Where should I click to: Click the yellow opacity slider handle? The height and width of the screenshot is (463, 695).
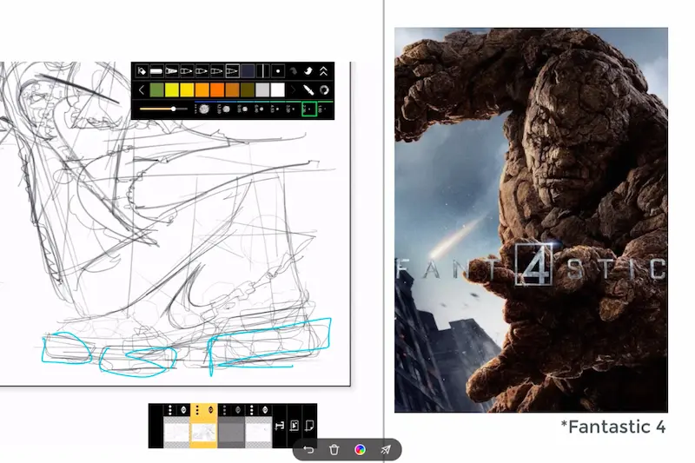click(x=174, y=109)
